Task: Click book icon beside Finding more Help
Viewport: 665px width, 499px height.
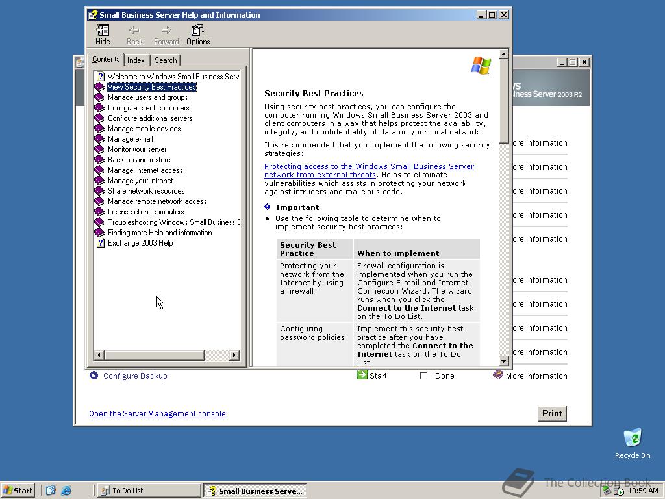Action: pyautogui.click(x=99, y=233)
